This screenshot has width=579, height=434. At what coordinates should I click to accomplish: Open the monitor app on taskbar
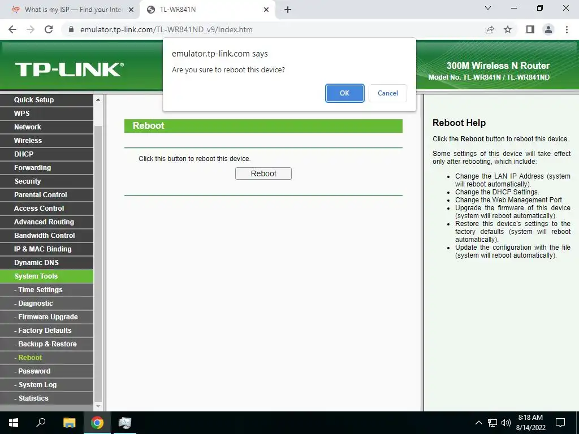click(x=125, y=423)
